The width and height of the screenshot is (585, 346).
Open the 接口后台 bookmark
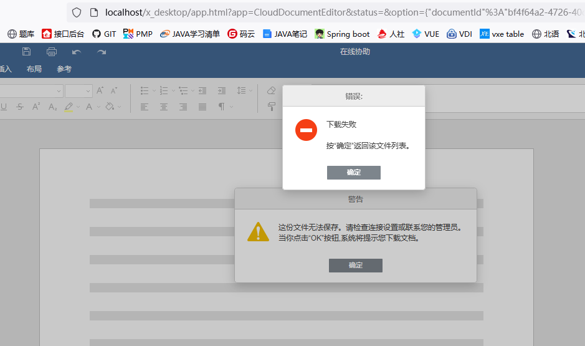click(63, 34)
